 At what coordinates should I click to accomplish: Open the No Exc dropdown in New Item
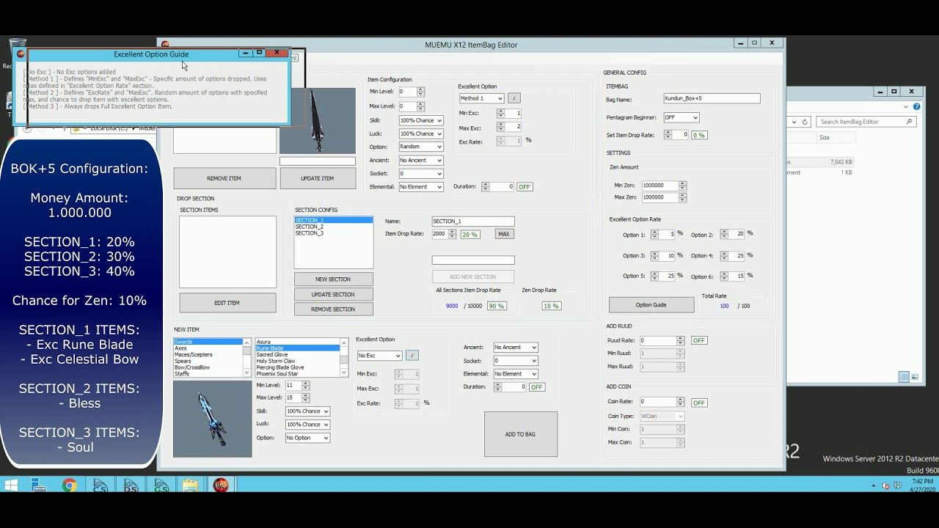pyautogui.click(x=379, y=356)
